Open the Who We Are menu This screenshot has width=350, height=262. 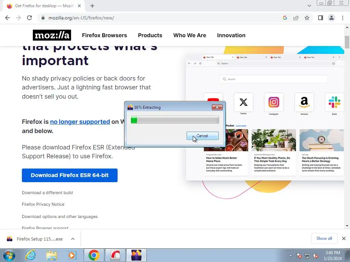[x=189, y=35]
